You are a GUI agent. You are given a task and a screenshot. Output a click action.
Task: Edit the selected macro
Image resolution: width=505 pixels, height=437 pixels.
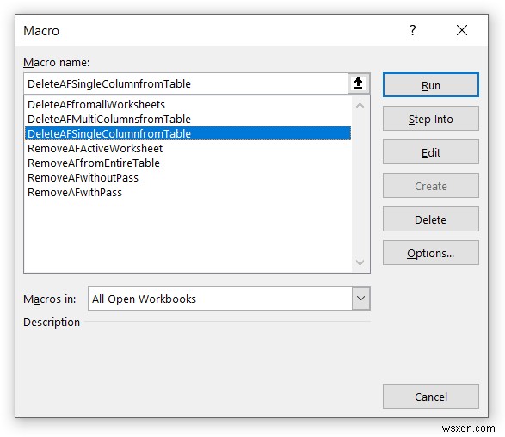pyautogui.click(x=431, y=152)
